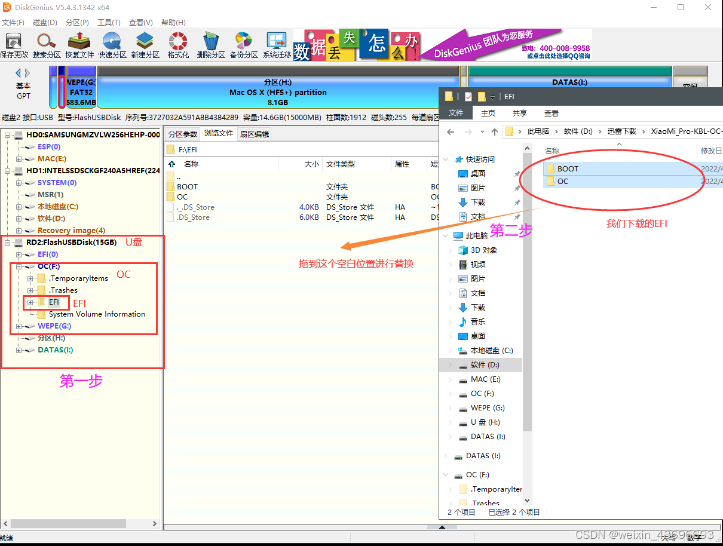The width and height of the screenshot is (723, 546).
Task: Click Explorer up-directory arrow
Action: [x=494, y=131]
